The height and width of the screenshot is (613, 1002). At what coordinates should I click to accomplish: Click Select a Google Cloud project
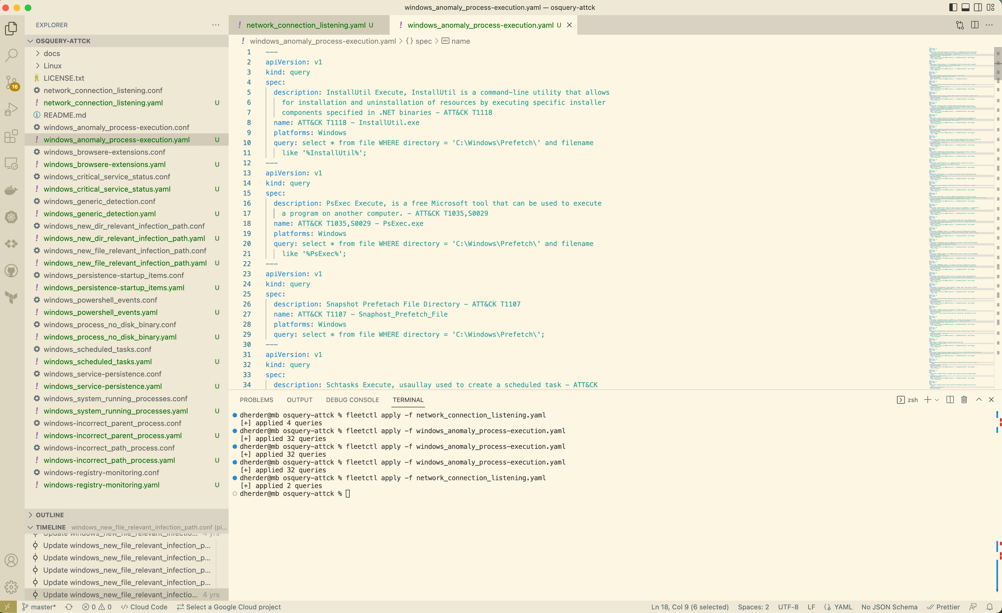[229, 607]
